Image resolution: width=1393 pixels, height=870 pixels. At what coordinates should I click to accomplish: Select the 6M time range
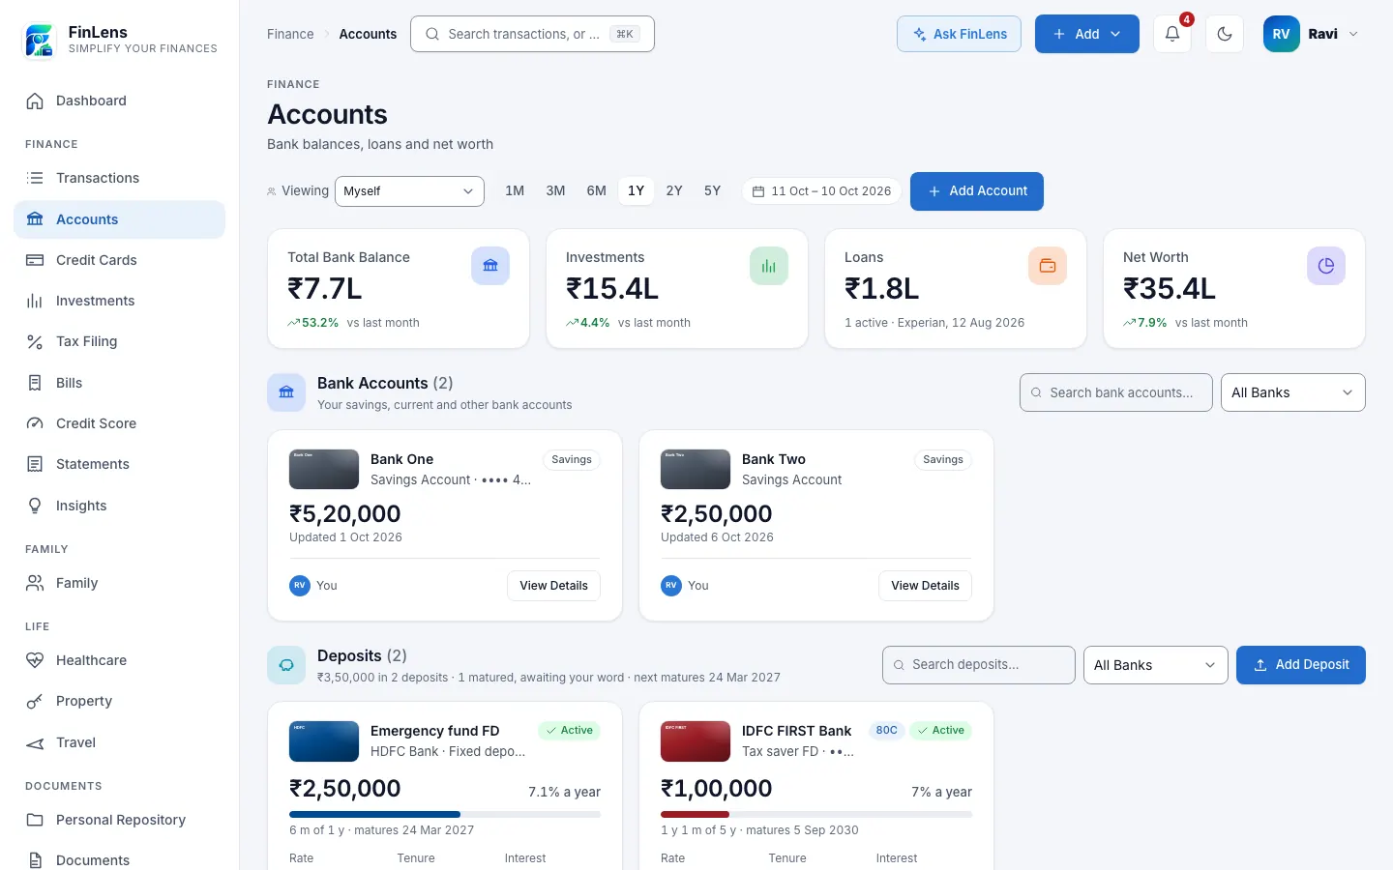[596, 191]
